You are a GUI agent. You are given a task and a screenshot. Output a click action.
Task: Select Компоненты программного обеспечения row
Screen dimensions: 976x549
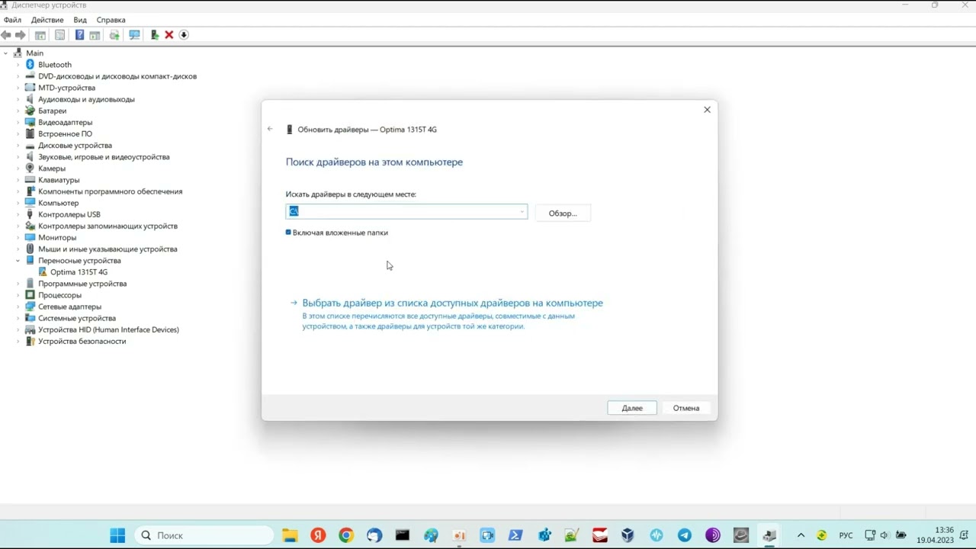(111, 191)
